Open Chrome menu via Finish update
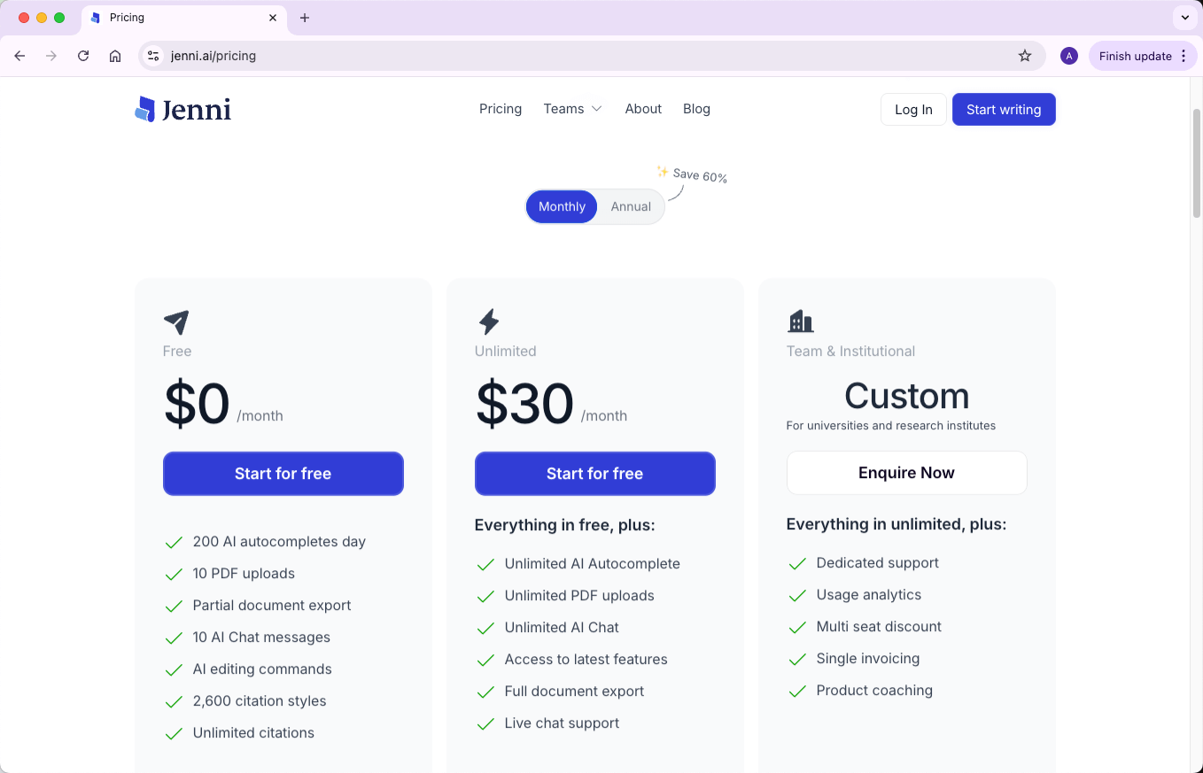Image resolution: width=1203 pixels, height=773 pixels. pos(1143,56)
